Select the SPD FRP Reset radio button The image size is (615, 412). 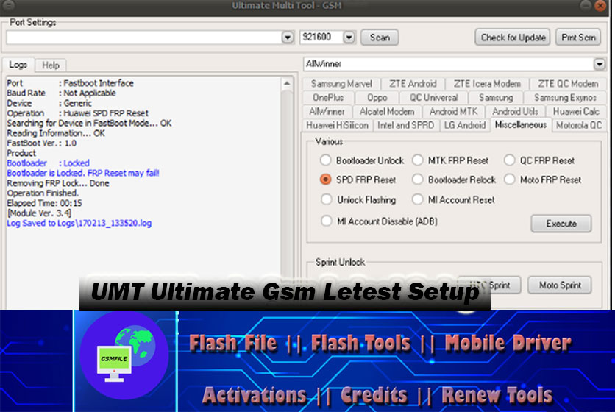point(326,180)
